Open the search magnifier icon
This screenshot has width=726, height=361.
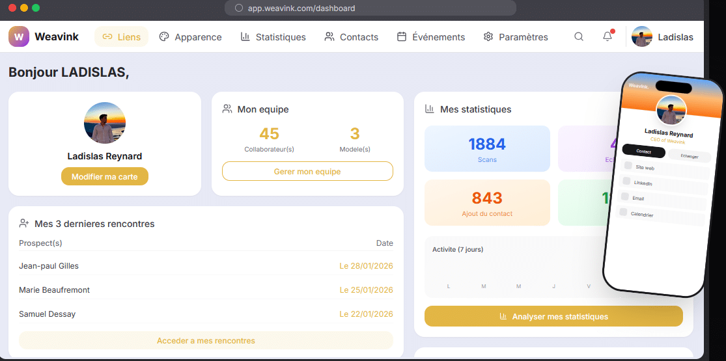point(579,36)
